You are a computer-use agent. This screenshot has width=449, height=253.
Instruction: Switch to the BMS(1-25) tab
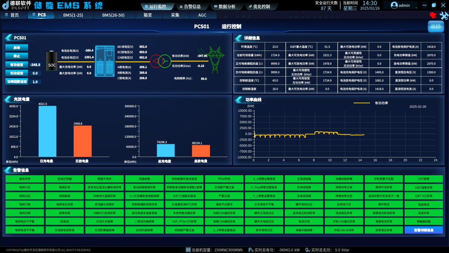(73, 15)
